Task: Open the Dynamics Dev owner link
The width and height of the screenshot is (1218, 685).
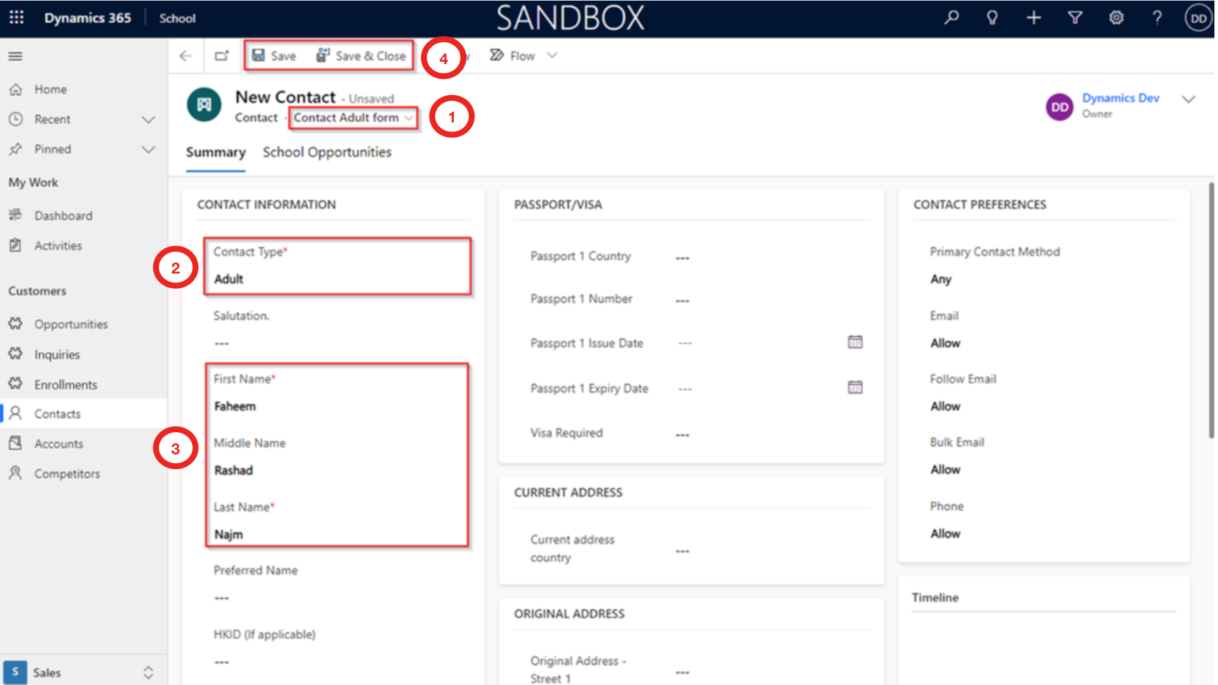Action: pos(1120,98)
